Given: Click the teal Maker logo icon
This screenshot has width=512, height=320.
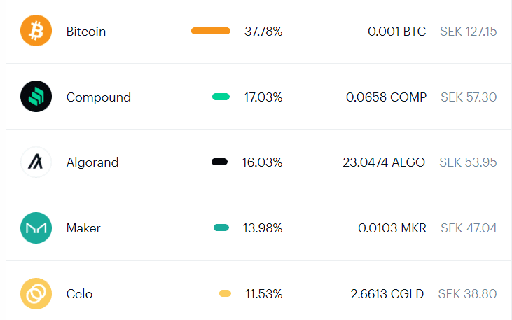Looking at the screenshot, I should pyautogui.click(x=36, y=228).
